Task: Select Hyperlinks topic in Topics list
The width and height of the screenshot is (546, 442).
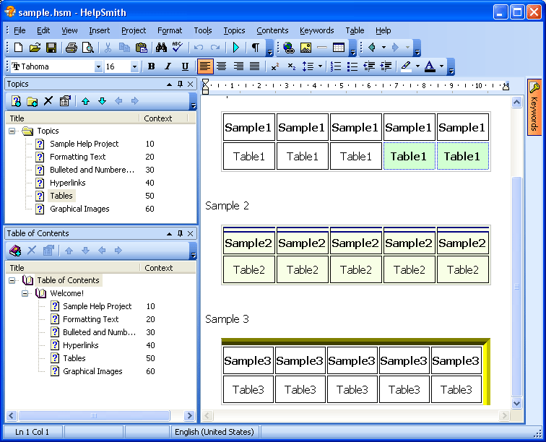Action: 68,183
